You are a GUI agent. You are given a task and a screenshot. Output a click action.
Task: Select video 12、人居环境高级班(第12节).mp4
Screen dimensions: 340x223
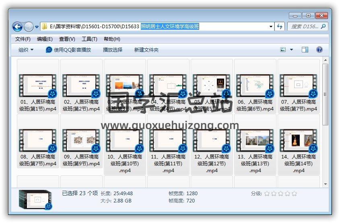tap(212, 144)
